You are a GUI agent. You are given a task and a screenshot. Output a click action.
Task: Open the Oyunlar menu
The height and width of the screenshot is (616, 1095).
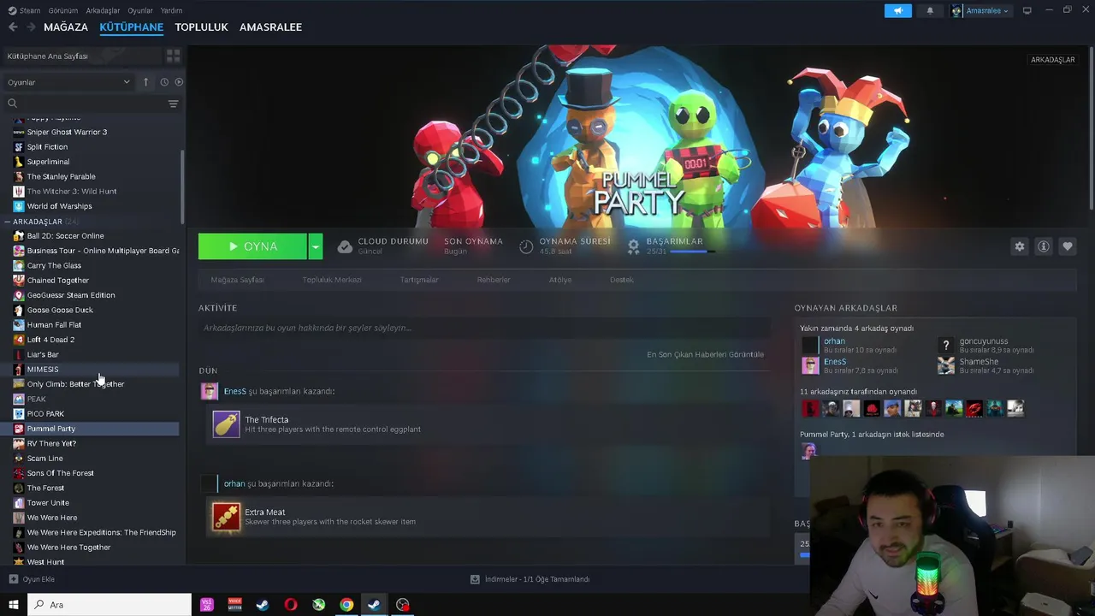coord(140,10)
